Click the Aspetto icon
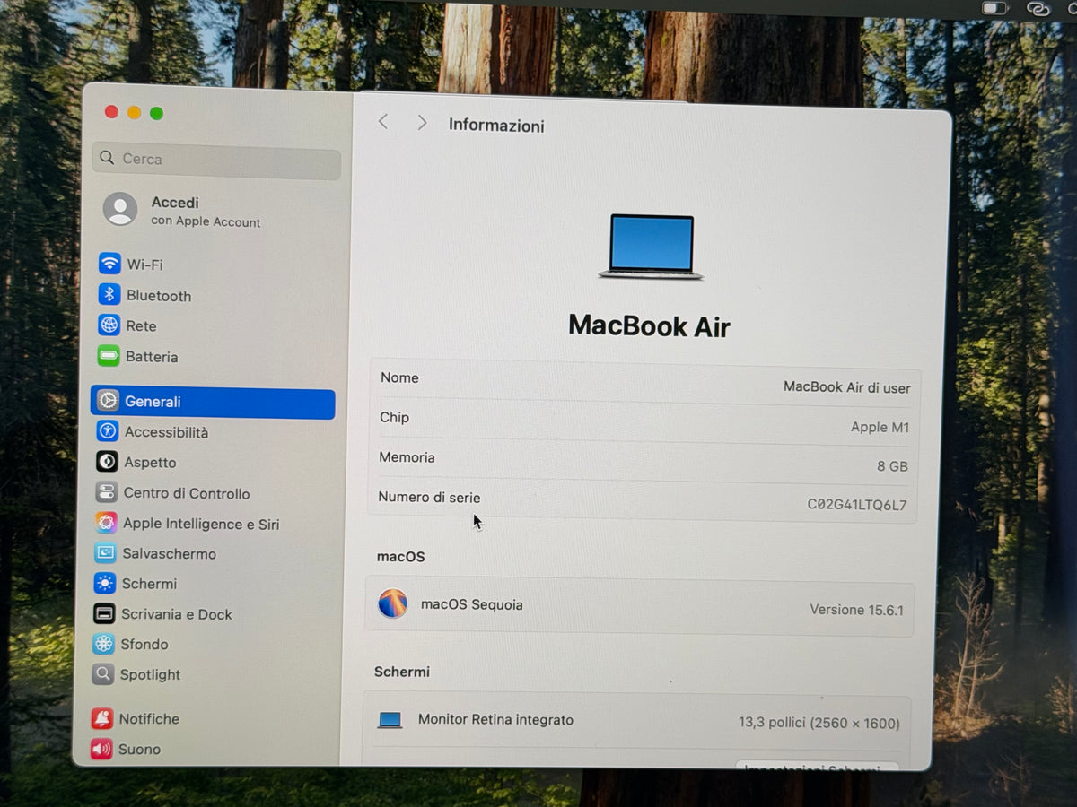Screen dimensions: 1077x807 coord(107,462)
